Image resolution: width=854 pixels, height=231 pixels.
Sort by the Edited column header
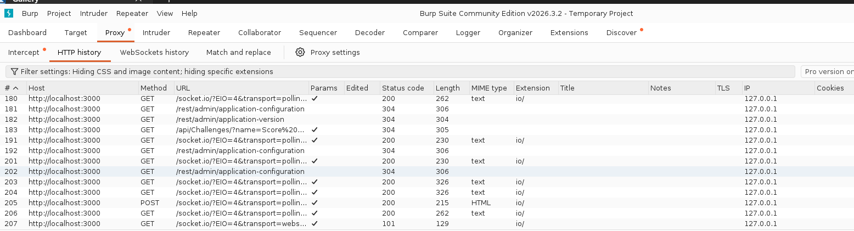coord(362,88)
